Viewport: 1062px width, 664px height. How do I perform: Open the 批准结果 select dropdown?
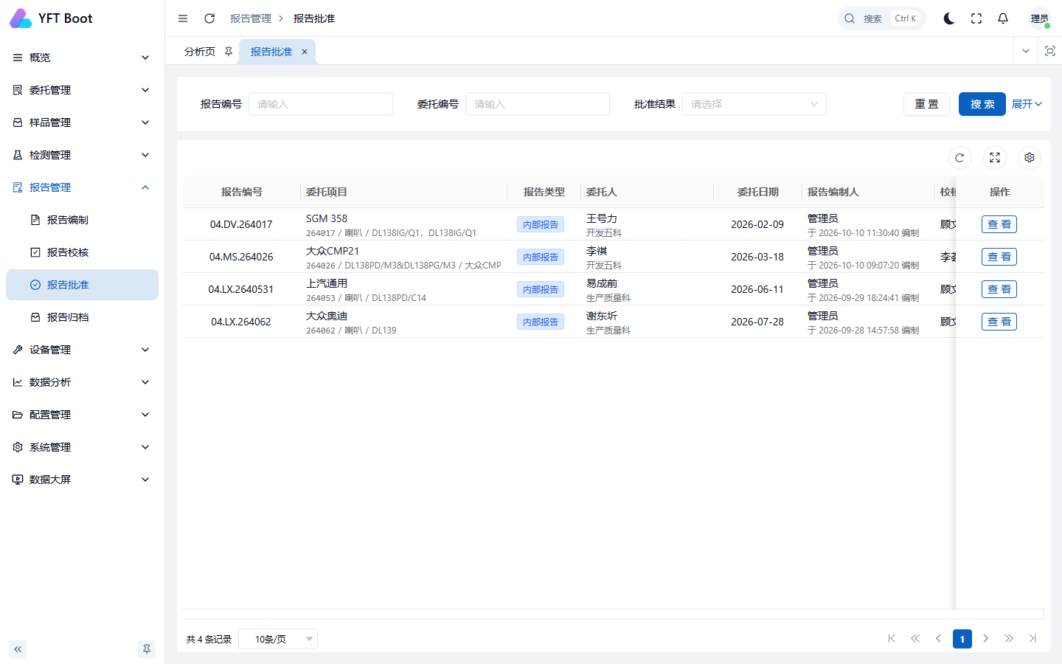pyautogui.click(x=754, y=104)
